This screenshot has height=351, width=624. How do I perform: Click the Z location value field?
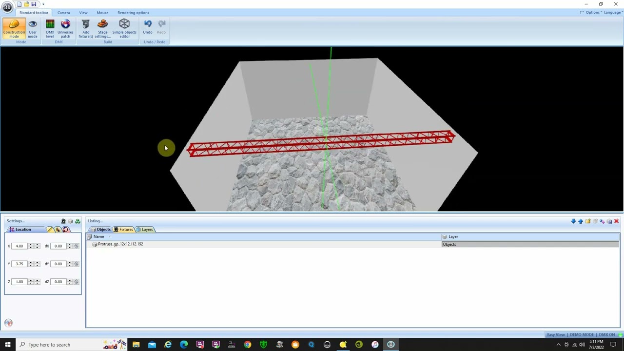pyautogui.click(x=19, y=282)
